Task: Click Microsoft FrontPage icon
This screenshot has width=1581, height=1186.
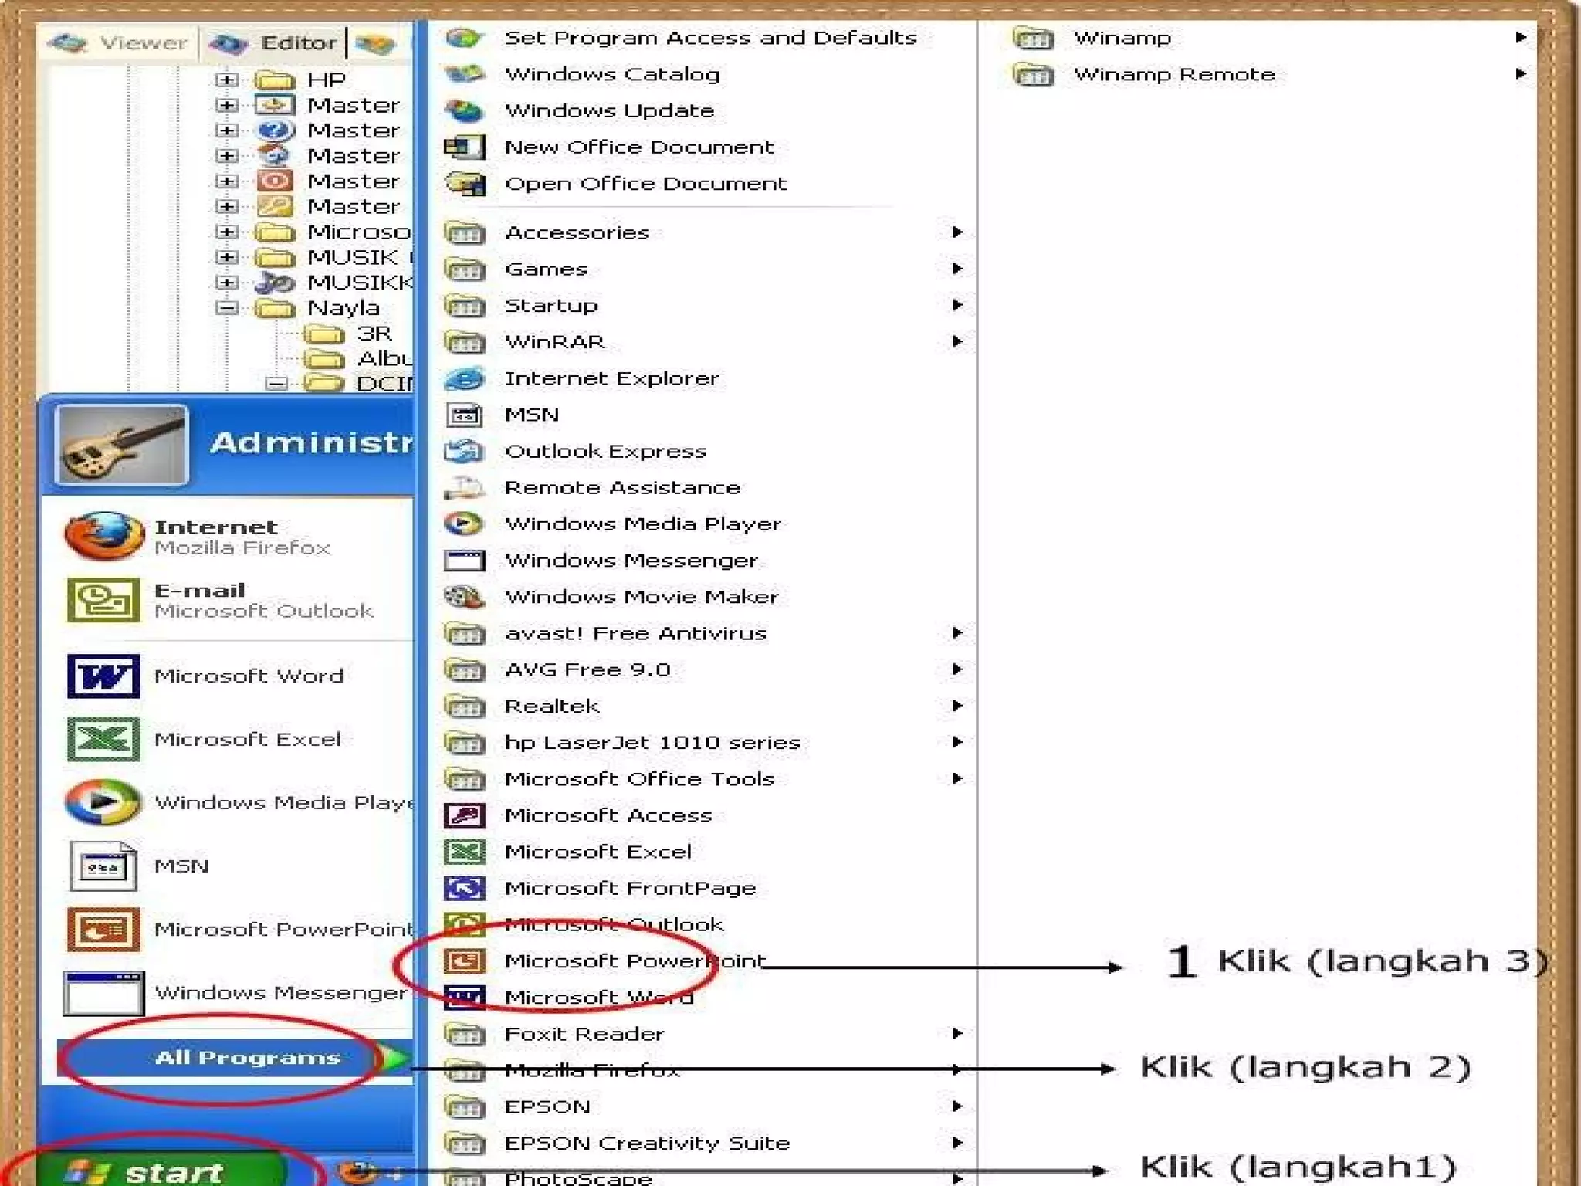Action: tap(465, 888)
